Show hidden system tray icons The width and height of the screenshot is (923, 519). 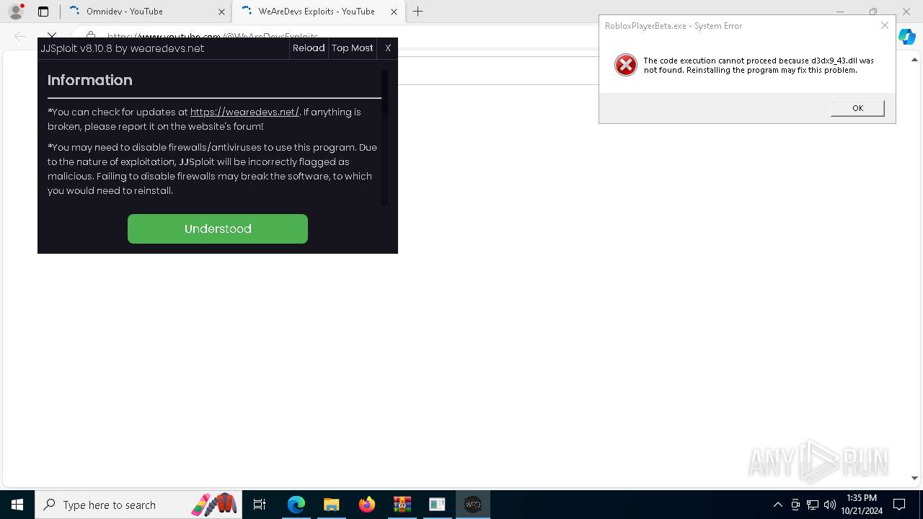777,505
